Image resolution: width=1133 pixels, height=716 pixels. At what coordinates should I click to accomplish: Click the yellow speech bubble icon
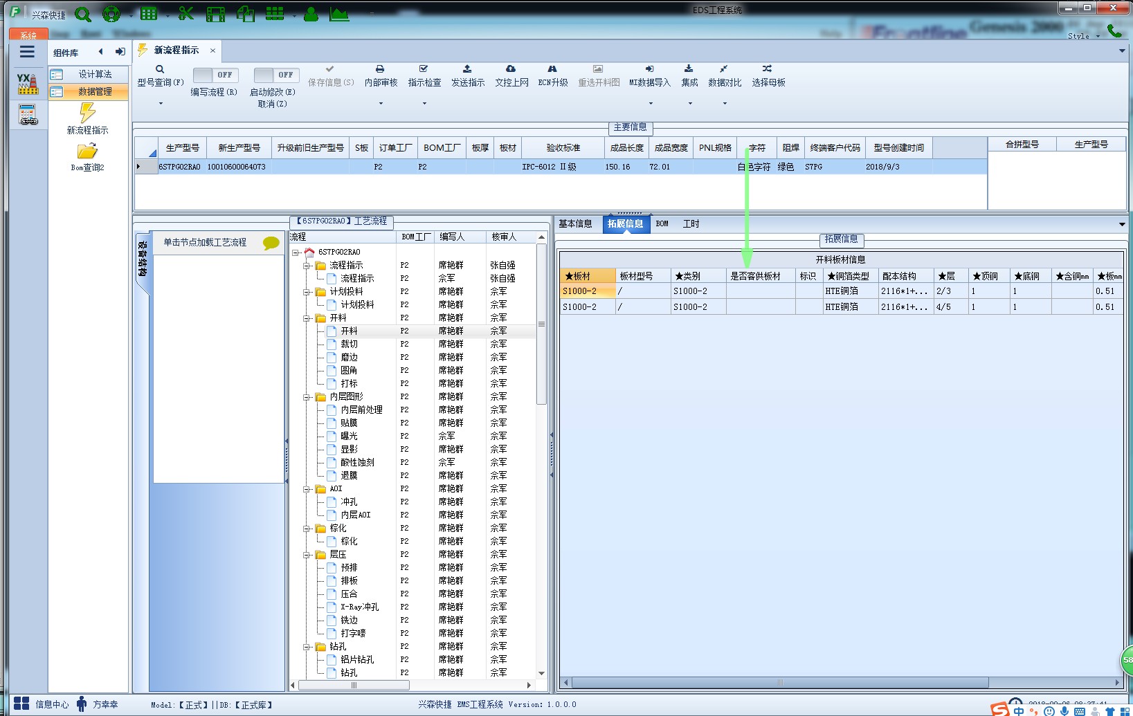pos(271,243)
